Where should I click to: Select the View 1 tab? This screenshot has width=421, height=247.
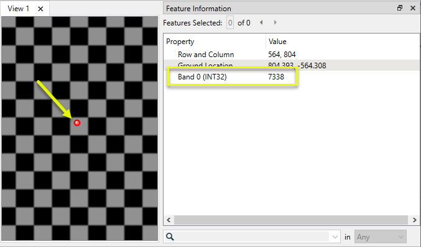coord(18,9)
